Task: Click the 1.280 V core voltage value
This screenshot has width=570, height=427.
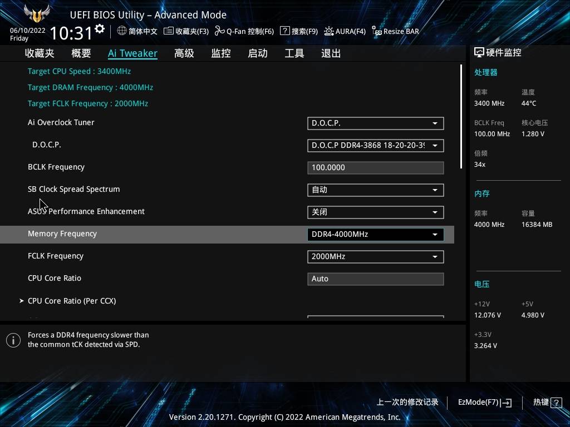Action: [533, 134]
